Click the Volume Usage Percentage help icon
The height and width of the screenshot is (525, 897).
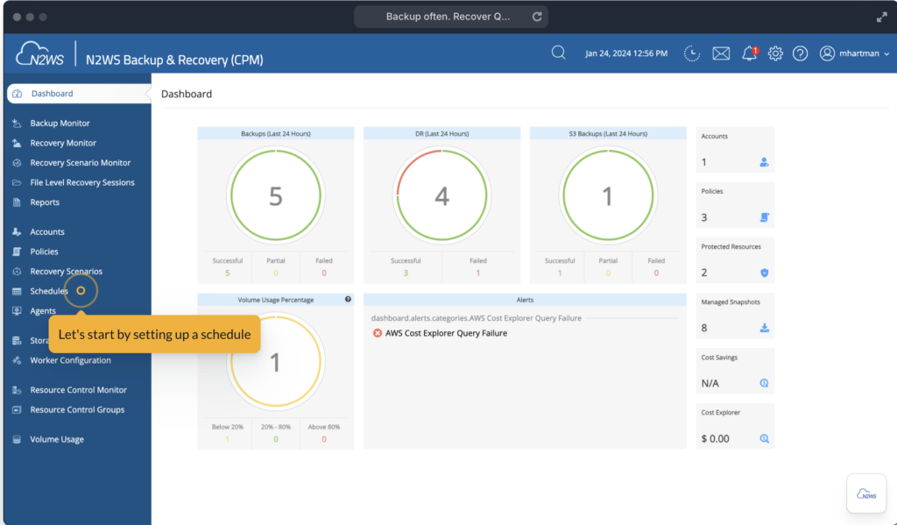348,300
